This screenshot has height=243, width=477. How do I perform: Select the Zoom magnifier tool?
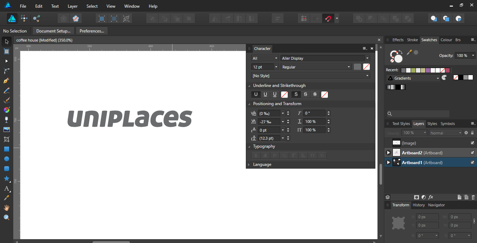[7, 218]
